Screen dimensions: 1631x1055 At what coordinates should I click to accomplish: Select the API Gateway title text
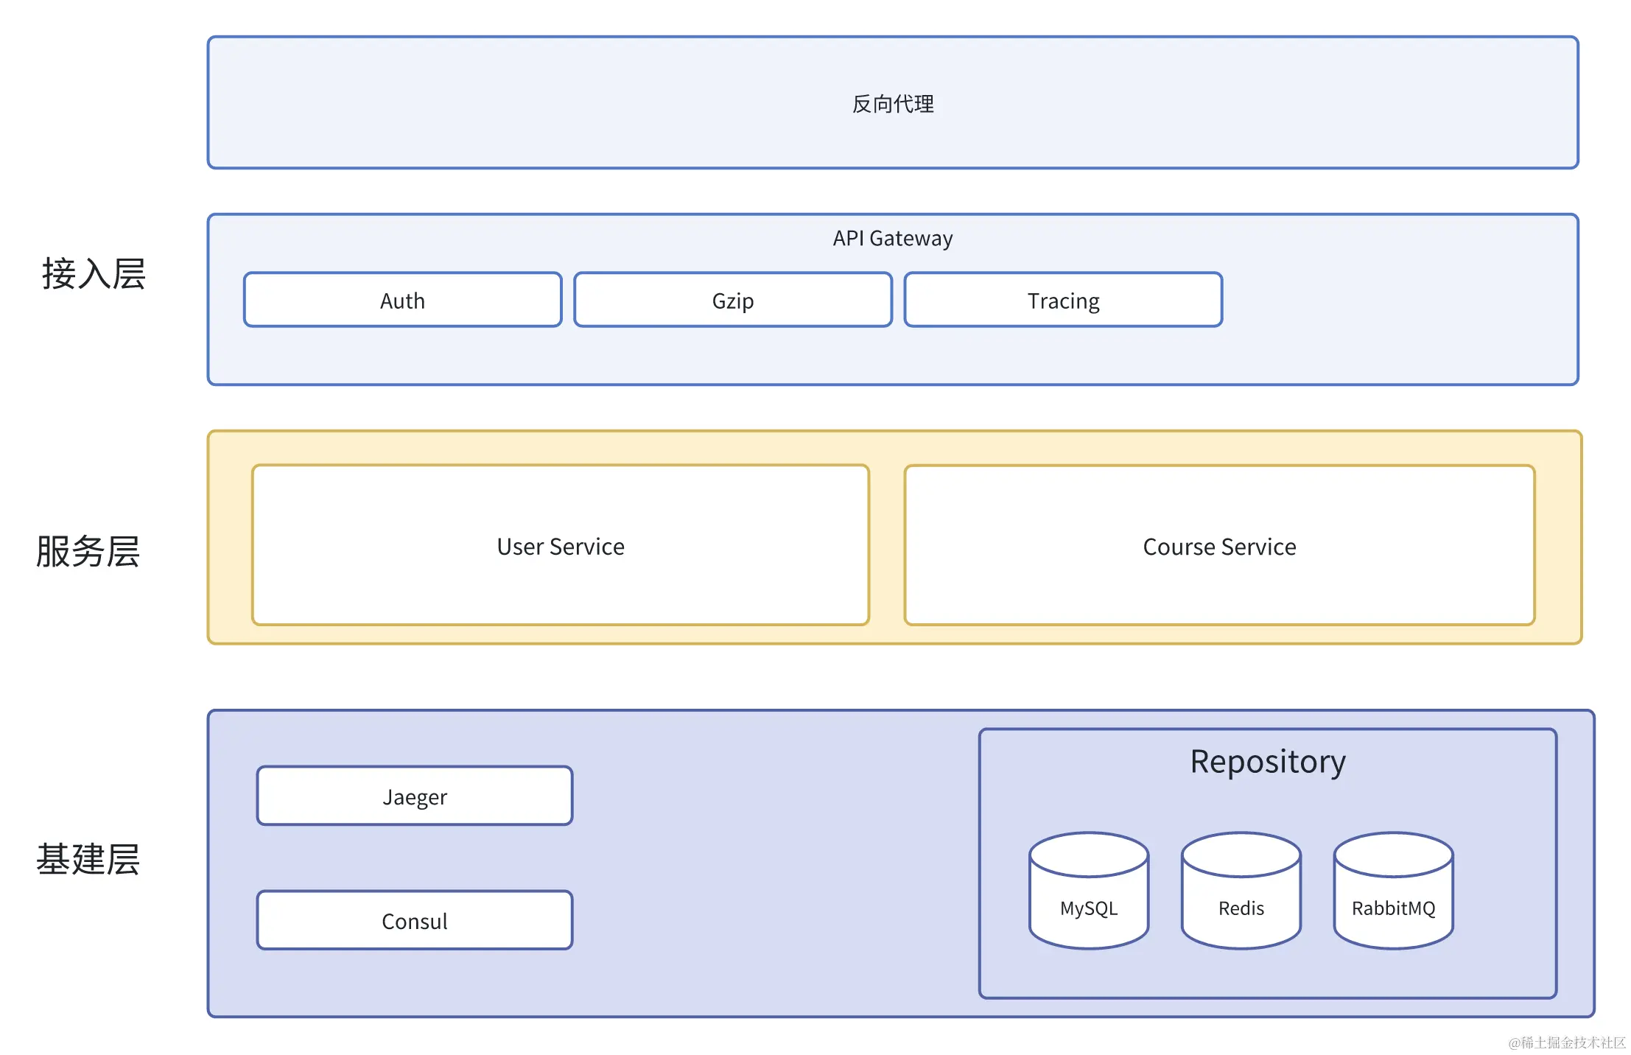892,238
